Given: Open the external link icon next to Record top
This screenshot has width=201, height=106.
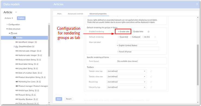Looking at the screenshot, I should 151,82.
